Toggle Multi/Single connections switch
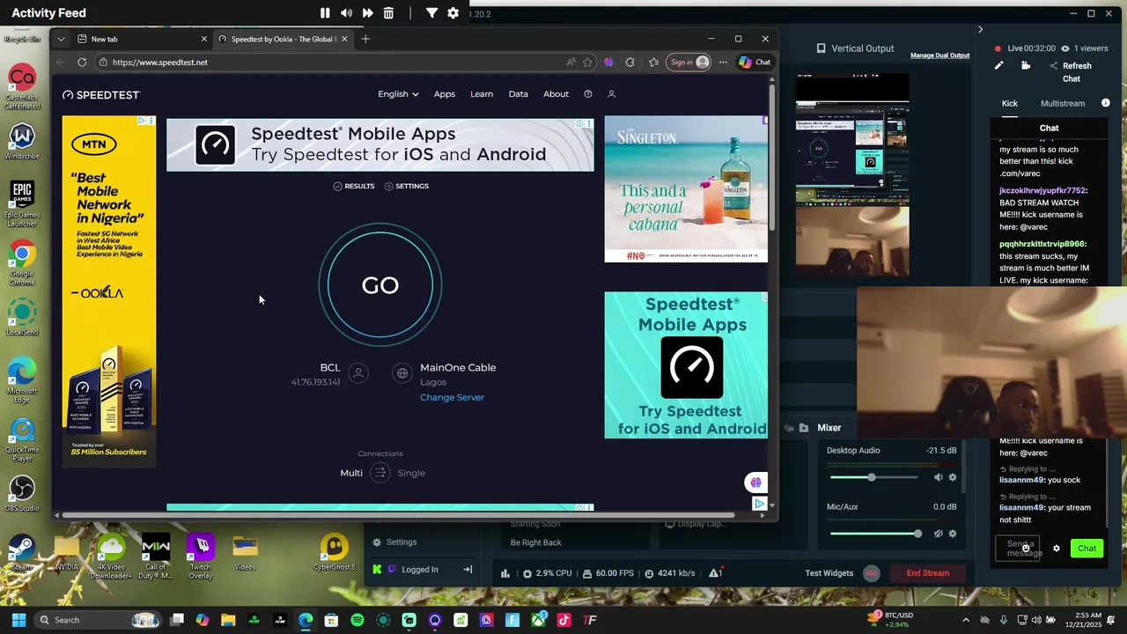This screenshot has width=1127, height=634. tap(379, 473)
